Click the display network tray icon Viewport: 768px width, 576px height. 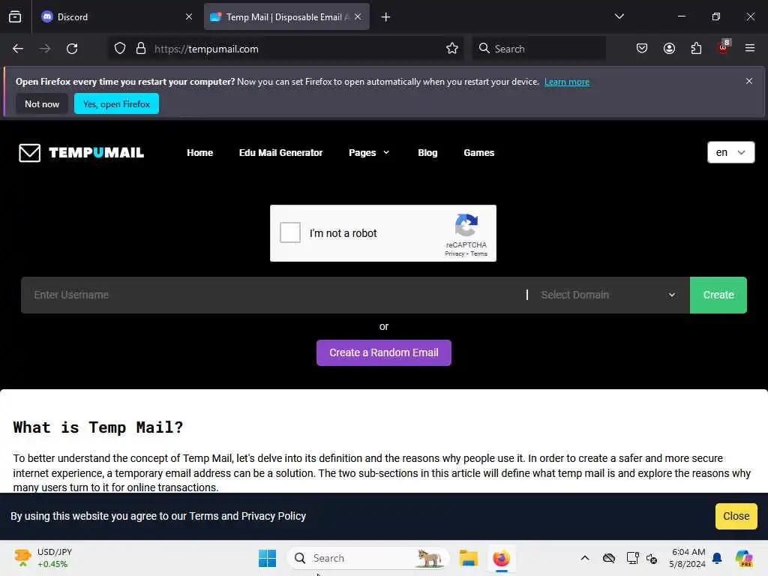pos(632,558)
